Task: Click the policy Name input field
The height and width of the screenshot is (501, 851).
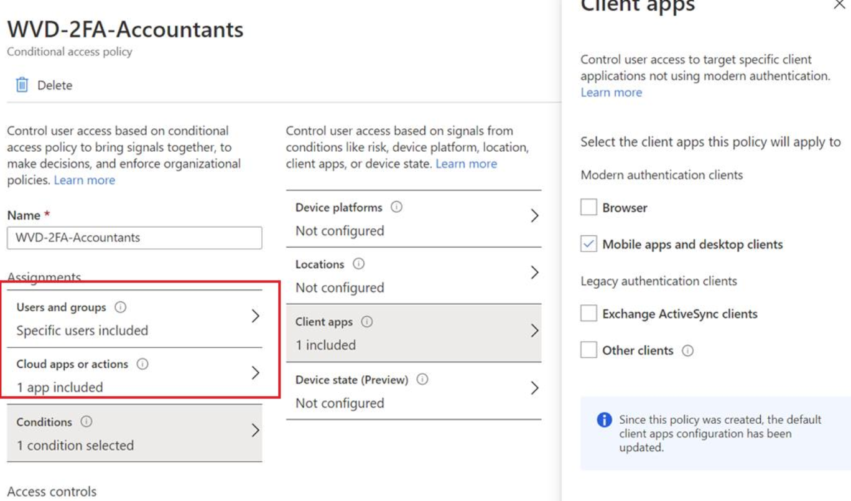Action: coord(134,237)
